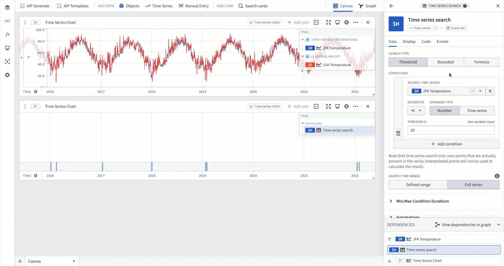Switch to the Events tab
The height and width of the screenshot is (266, 504).
tap(442, 42)
